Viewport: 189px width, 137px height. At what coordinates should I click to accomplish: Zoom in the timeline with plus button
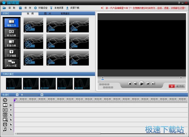click(x=42, y=95)
